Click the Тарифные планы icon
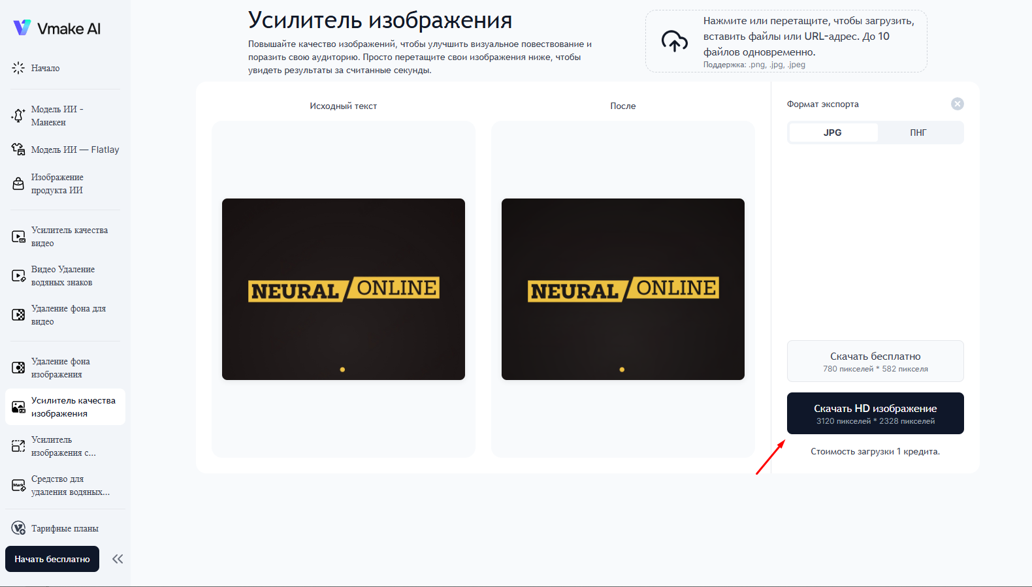 (x=18, y=528)
